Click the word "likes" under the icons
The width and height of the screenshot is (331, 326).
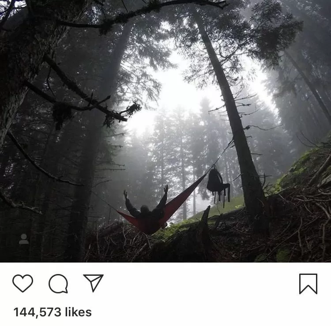78,312
